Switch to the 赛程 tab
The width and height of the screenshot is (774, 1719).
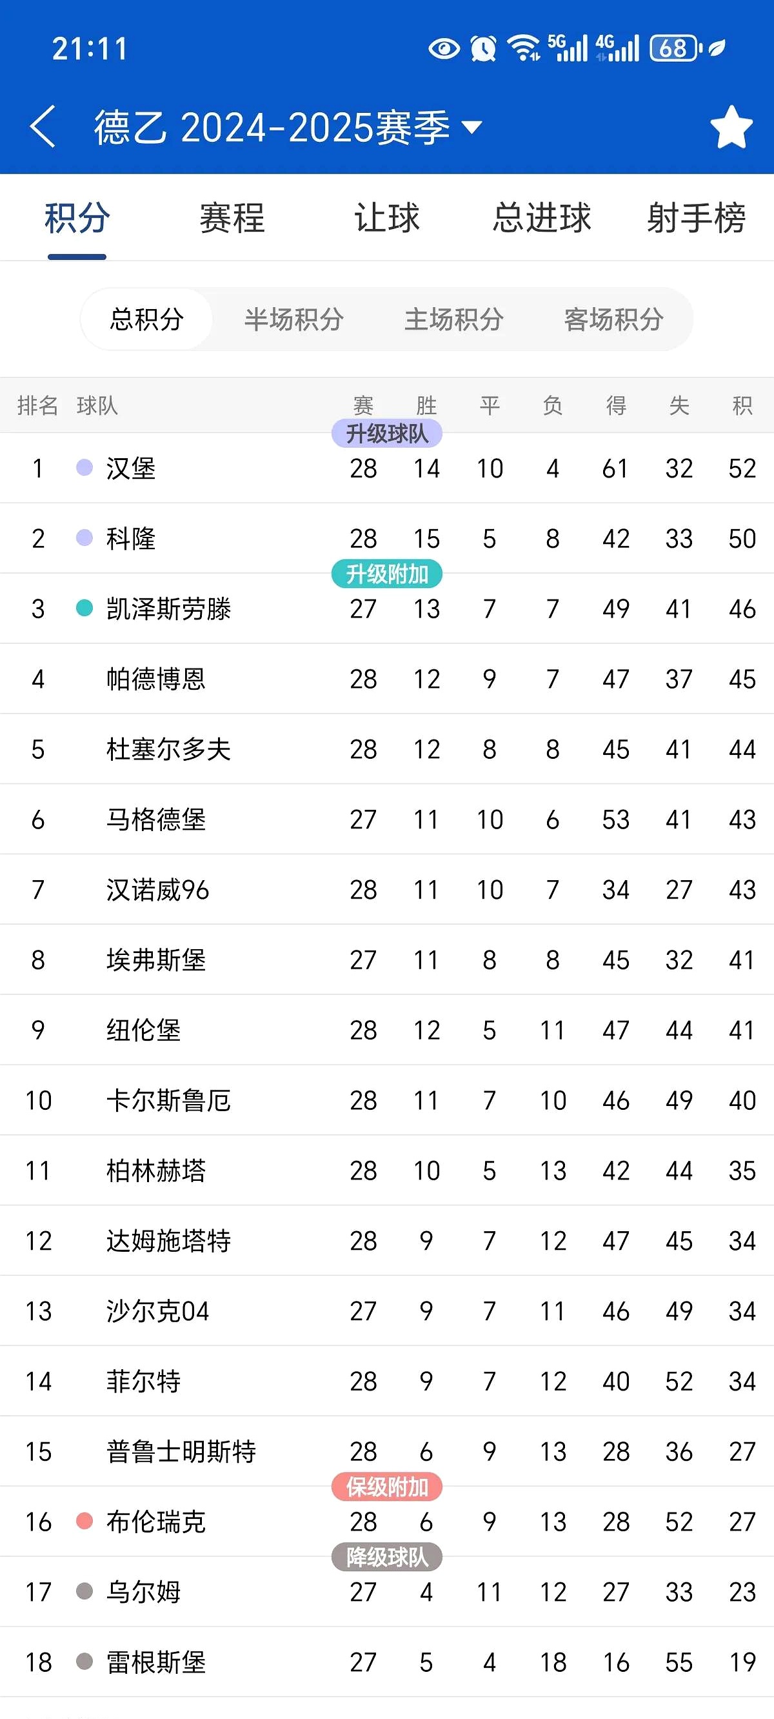click(230, 219)
